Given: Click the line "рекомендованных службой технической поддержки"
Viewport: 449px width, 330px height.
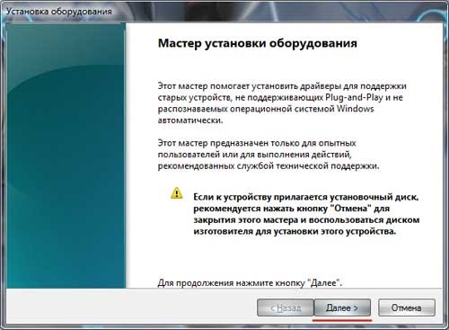Looking at the screenshot, I should (269, 165).
